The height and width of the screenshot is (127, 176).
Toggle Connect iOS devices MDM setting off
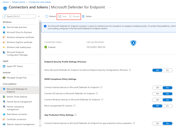point(157,94)
